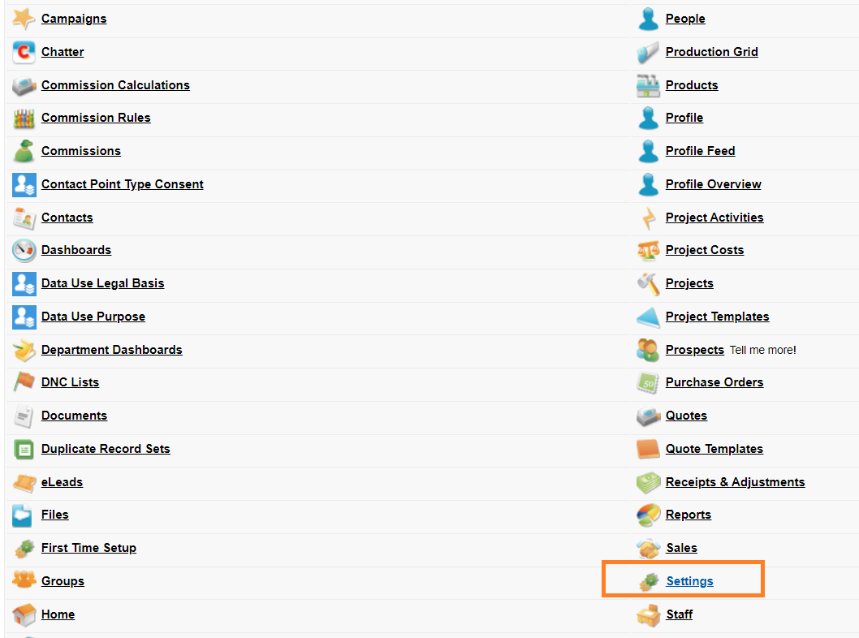Open the Production Grid link
Image resolution: width=859 pixels, height=638 pixels.
(711, 52)
